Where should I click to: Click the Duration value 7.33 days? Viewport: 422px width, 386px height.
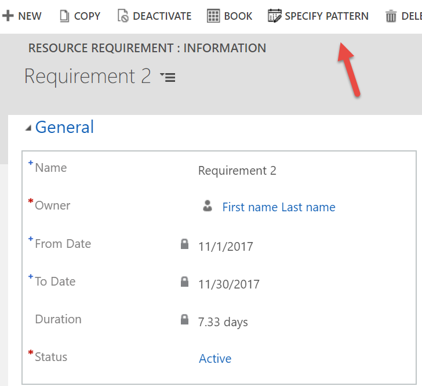click(223, 322)
